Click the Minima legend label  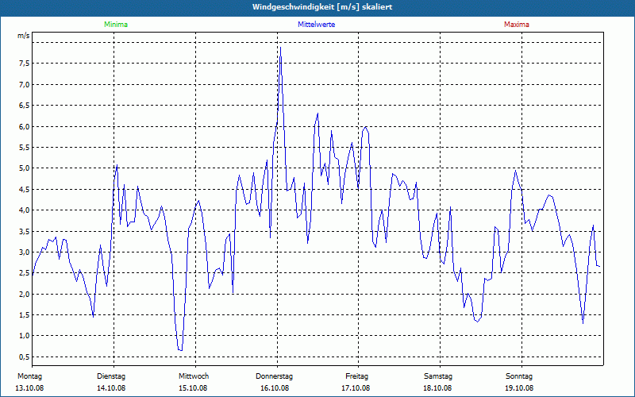116,25
